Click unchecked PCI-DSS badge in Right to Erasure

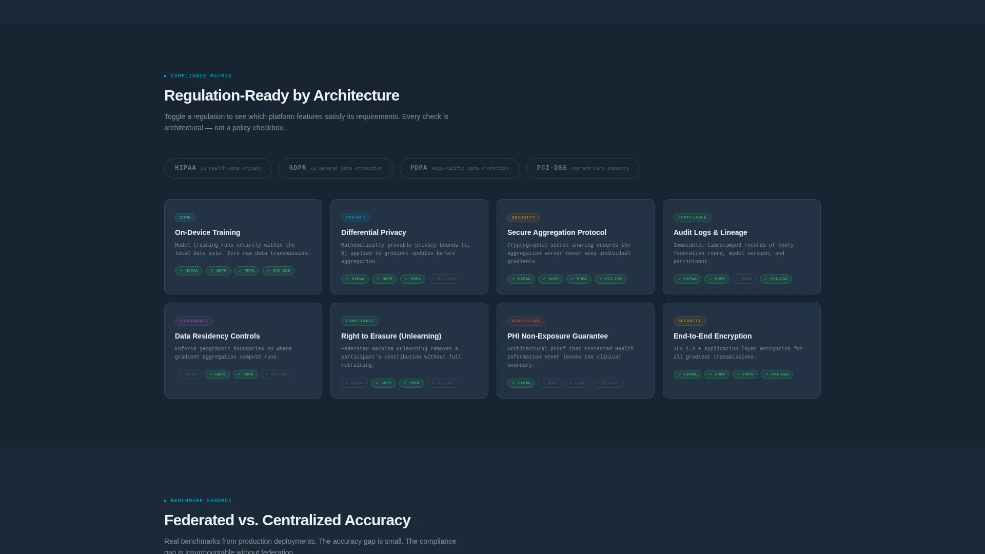(443, 383)
